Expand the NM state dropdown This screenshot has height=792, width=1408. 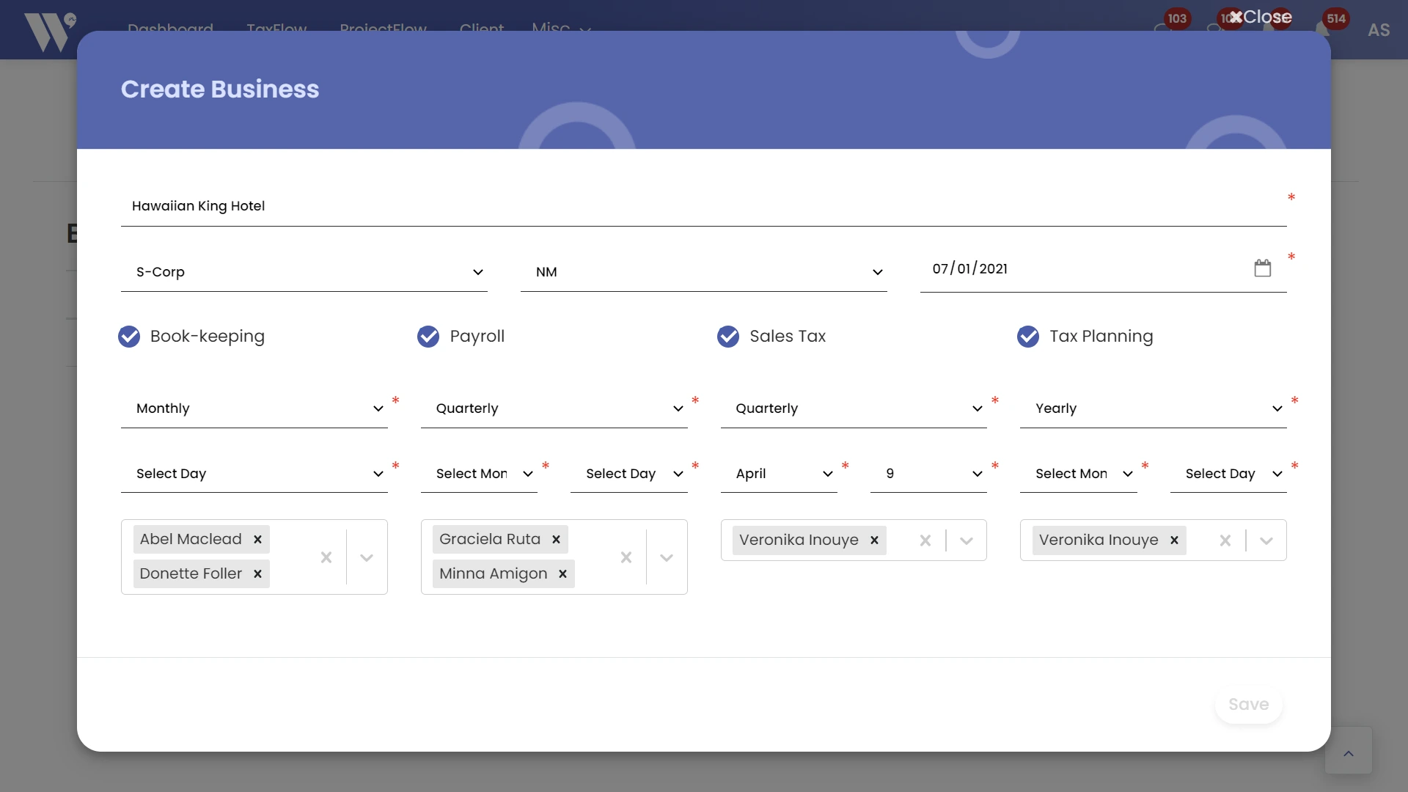point(703,272)
